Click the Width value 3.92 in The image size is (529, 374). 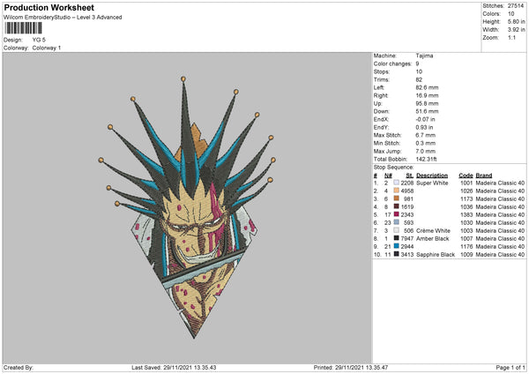pyautogui.click(x=517, y=30)
